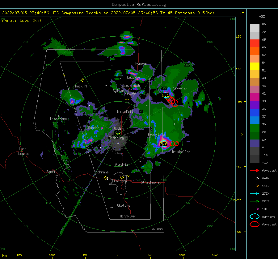The image size is (278, 259).
Task: Choose the magenta 18TS arrow legend icon
Action: click(255, 209)
